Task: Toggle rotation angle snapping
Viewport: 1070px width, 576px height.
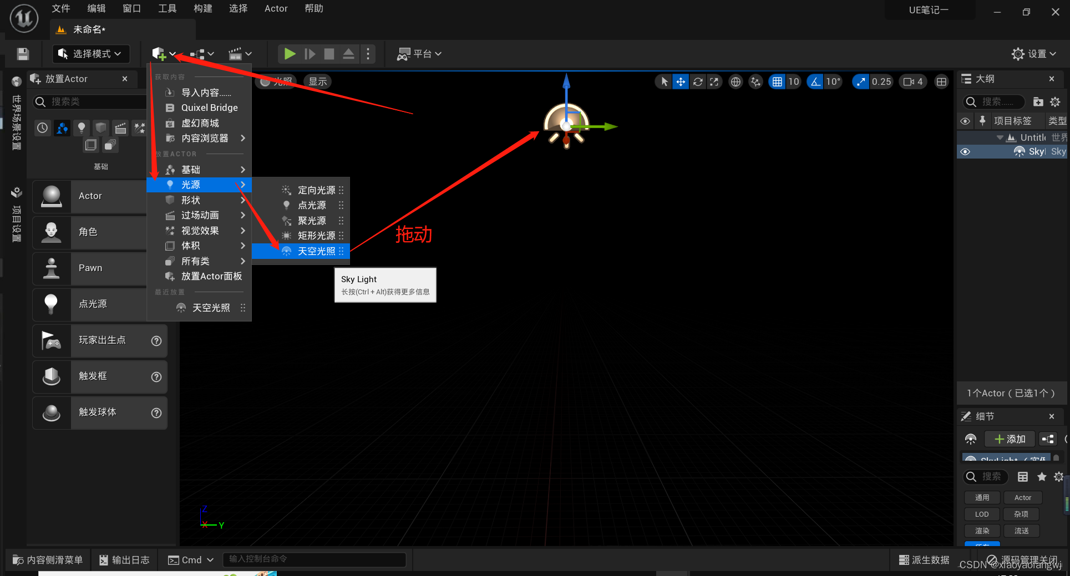Action: (x=815, y=81)
